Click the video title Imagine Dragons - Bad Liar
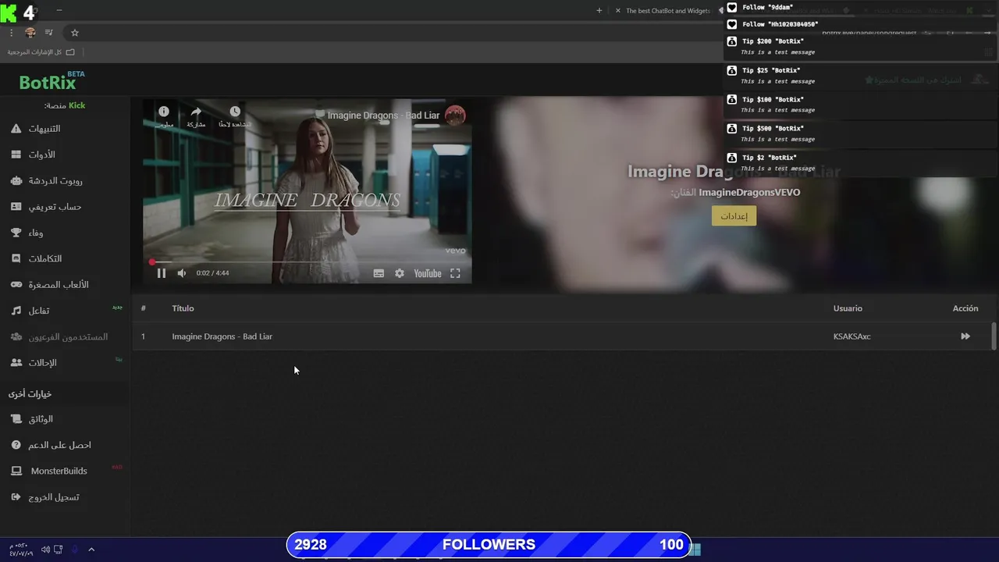Image resolution: width=999 pixels, height=562 pixels. (383, 116)
